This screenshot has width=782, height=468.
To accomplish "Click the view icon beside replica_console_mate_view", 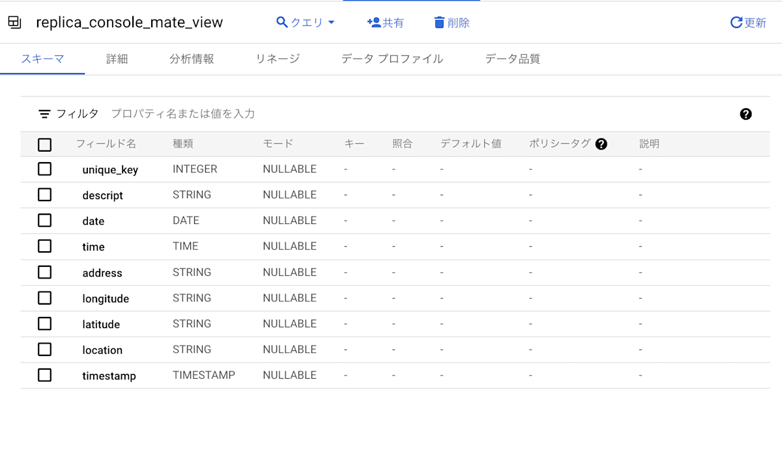I will click(x=14, y=22).
